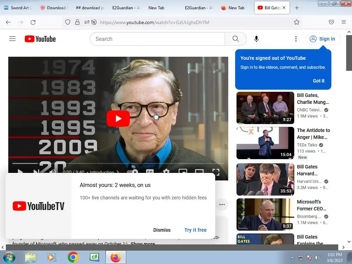
Task: Open the three-dot more actions button
Action: pos(222,205)
